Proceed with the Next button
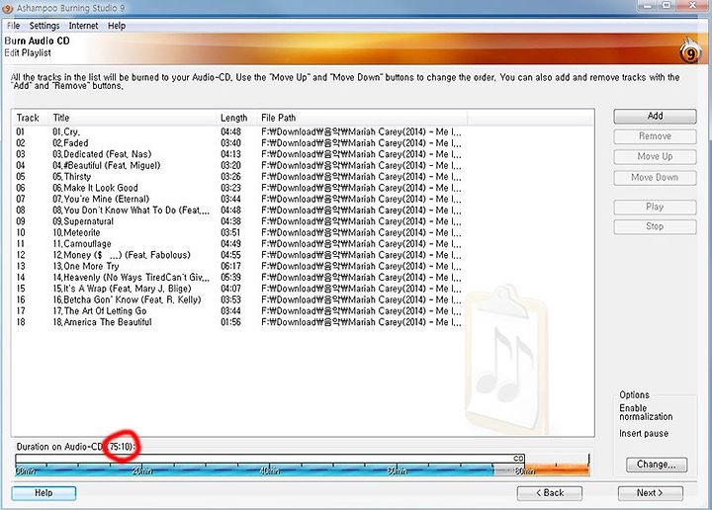 coord(651,493)
